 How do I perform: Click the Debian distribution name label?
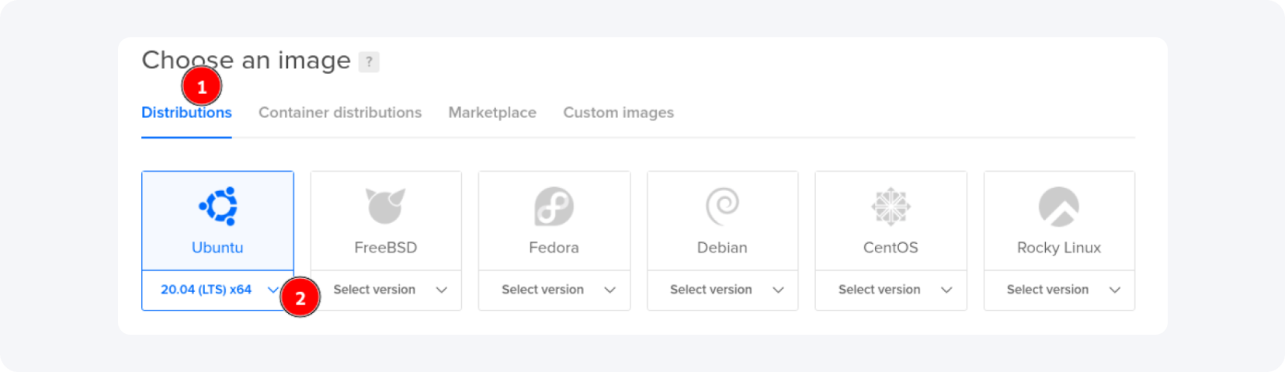pos(722,248)
